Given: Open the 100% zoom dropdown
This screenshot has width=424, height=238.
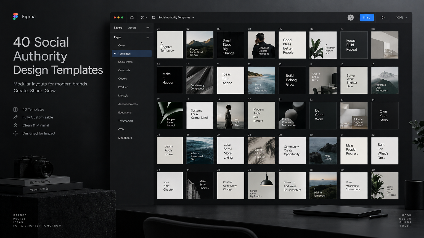Looking at the screenshot, I should [402, 17].
